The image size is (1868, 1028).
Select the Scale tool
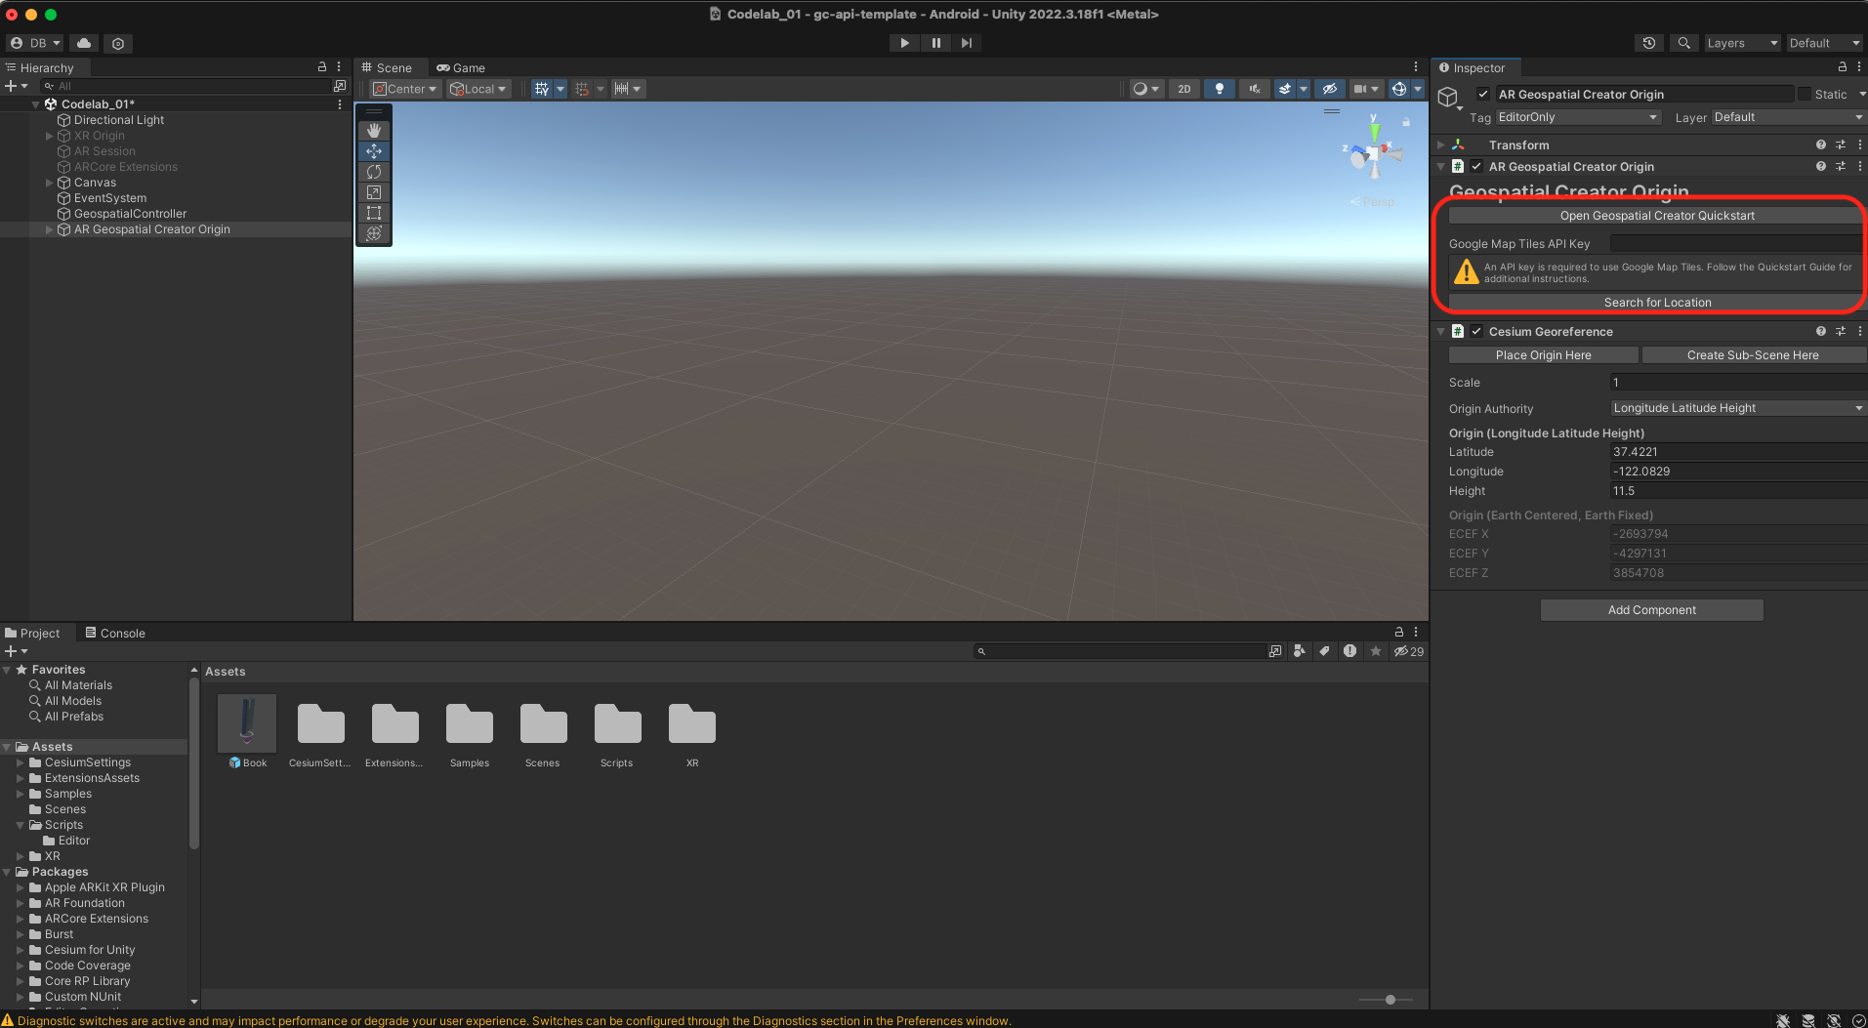374,192
